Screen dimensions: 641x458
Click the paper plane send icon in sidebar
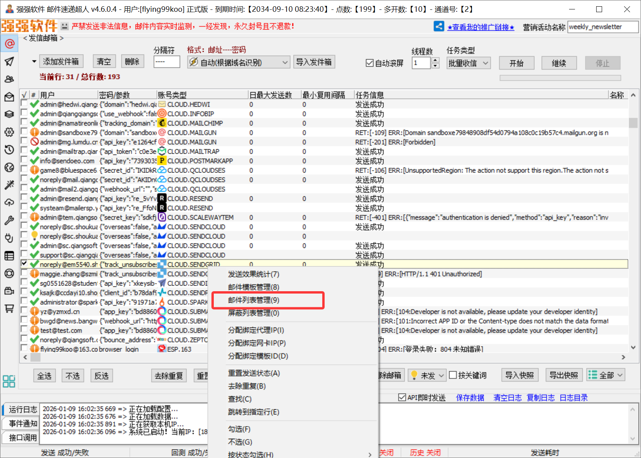[9, 62]
